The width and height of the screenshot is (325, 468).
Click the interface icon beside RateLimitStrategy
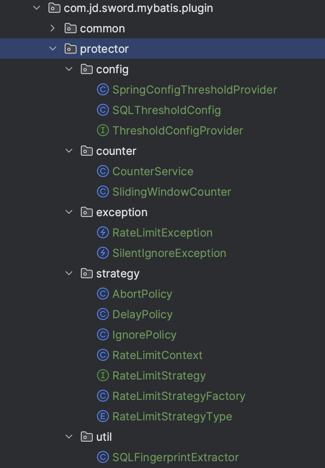pyautogui.click(x=103, y=376)
